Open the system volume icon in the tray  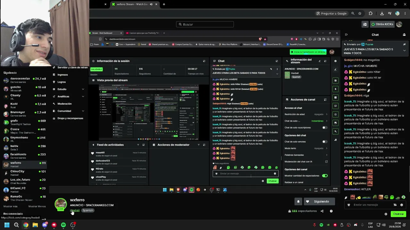tap(383, 225)
